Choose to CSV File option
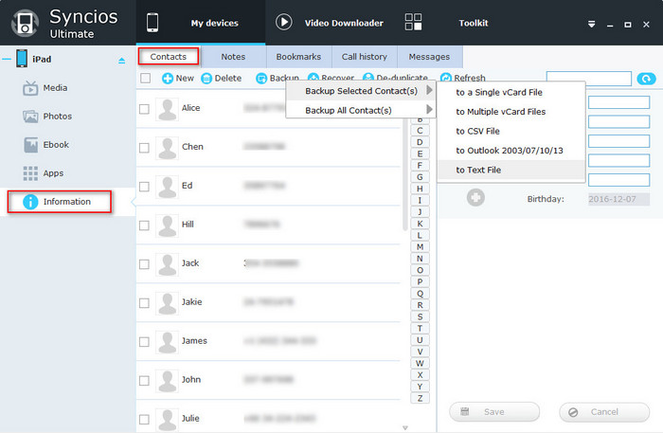The width and height of the screenshot is (663, 433). click(x=511, y=131)
